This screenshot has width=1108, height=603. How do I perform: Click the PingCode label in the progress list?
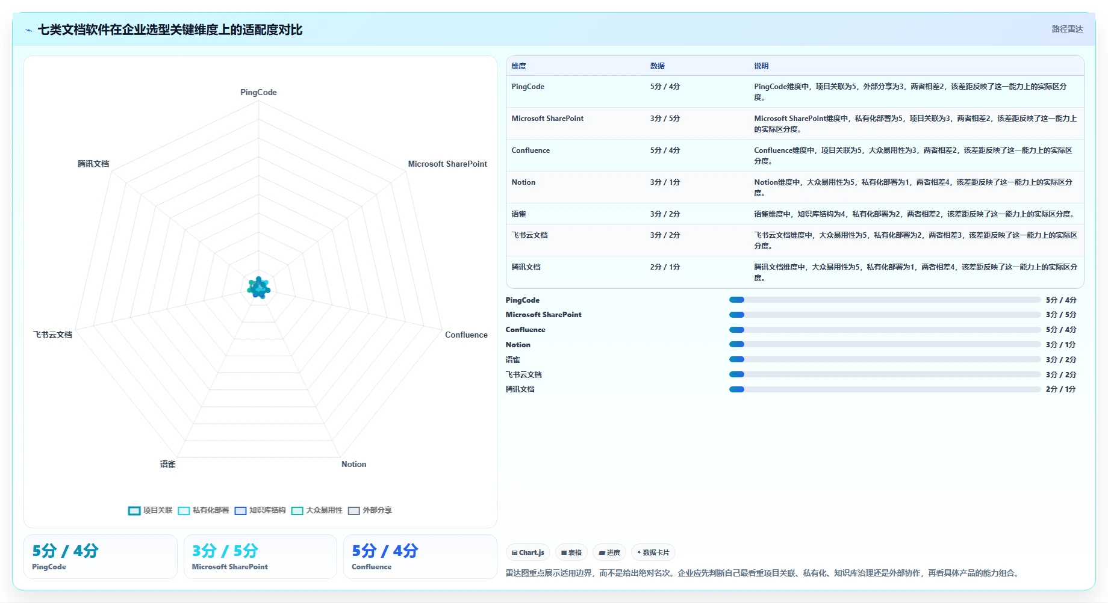click(x=522, y=300)
